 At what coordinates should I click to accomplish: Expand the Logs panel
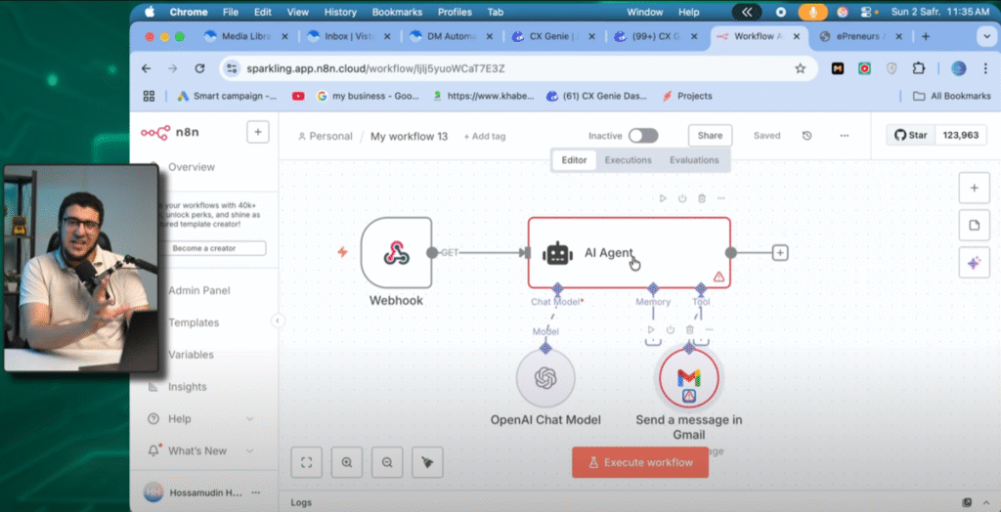click(985, 502)
